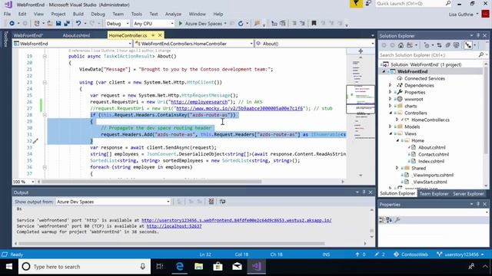Click the Output panel horizontal scrollbar
492x276 pixels.
(x=171, y=244)
